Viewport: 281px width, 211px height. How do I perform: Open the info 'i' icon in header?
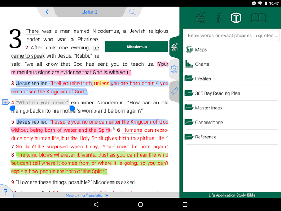(219, 18)
